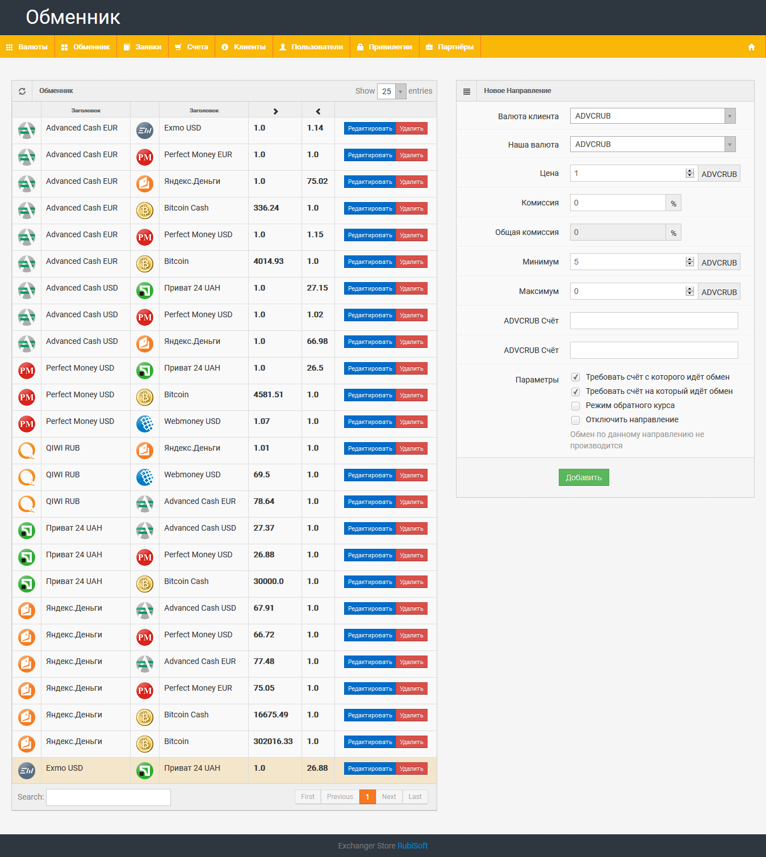This screenshot has width=766, height=857.
Task: Open the Заявки menu
Action: pyautogui.click(x=143, y=47)
